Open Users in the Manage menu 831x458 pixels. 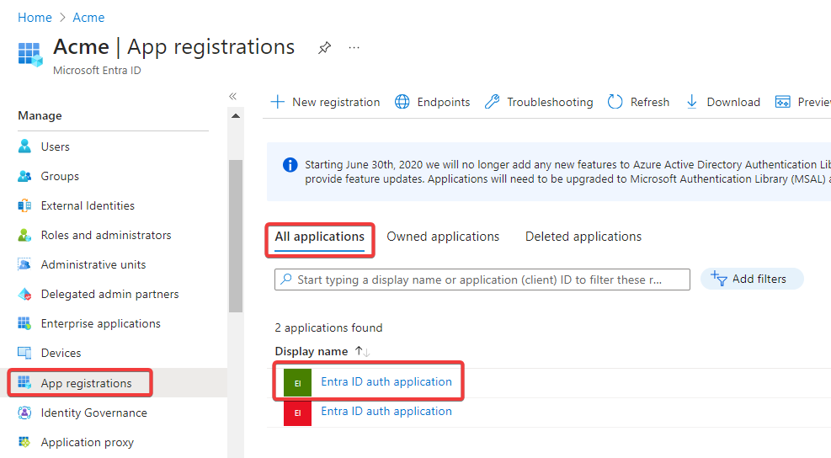click(55, 146)
